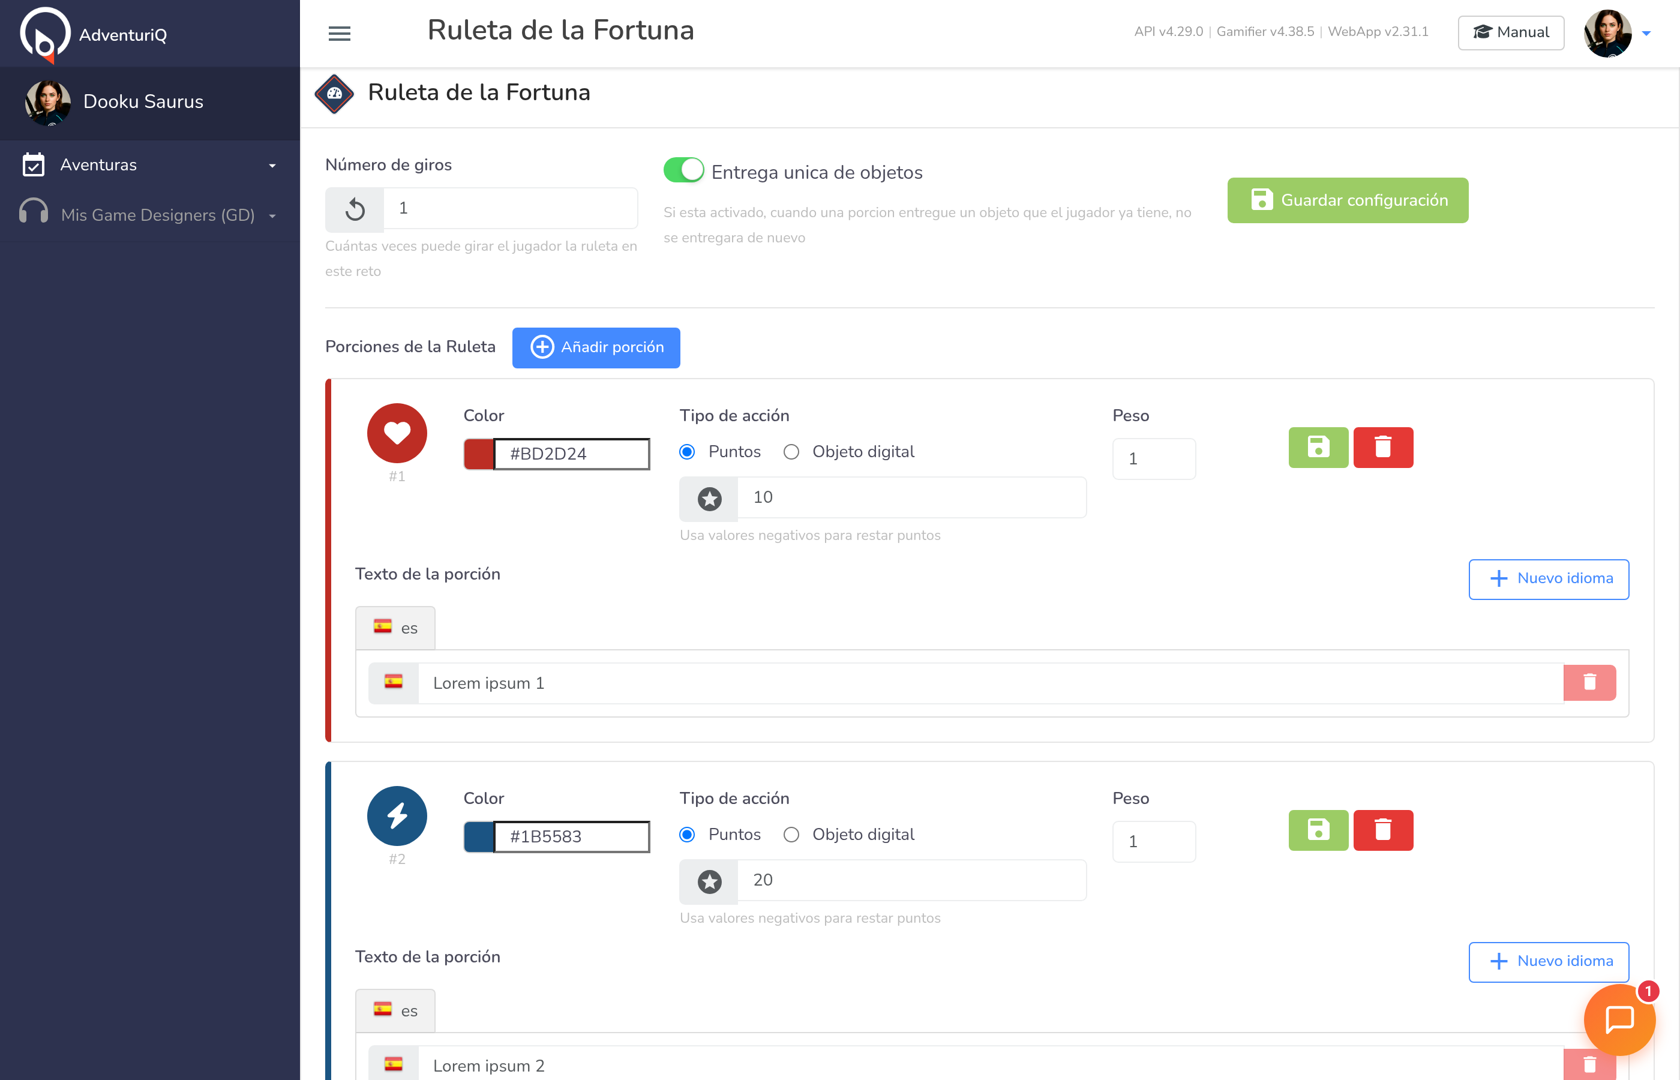Open the blue #1B5583 color swatch

click(479, 836)
